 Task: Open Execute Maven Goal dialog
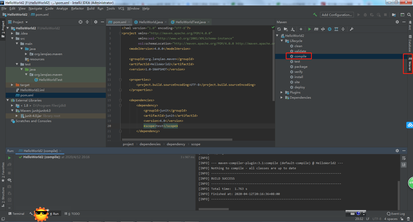tap(316, 29)
